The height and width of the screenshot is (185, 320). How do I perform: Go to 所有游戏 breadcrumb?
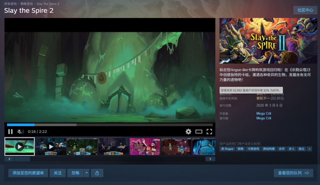10,4
